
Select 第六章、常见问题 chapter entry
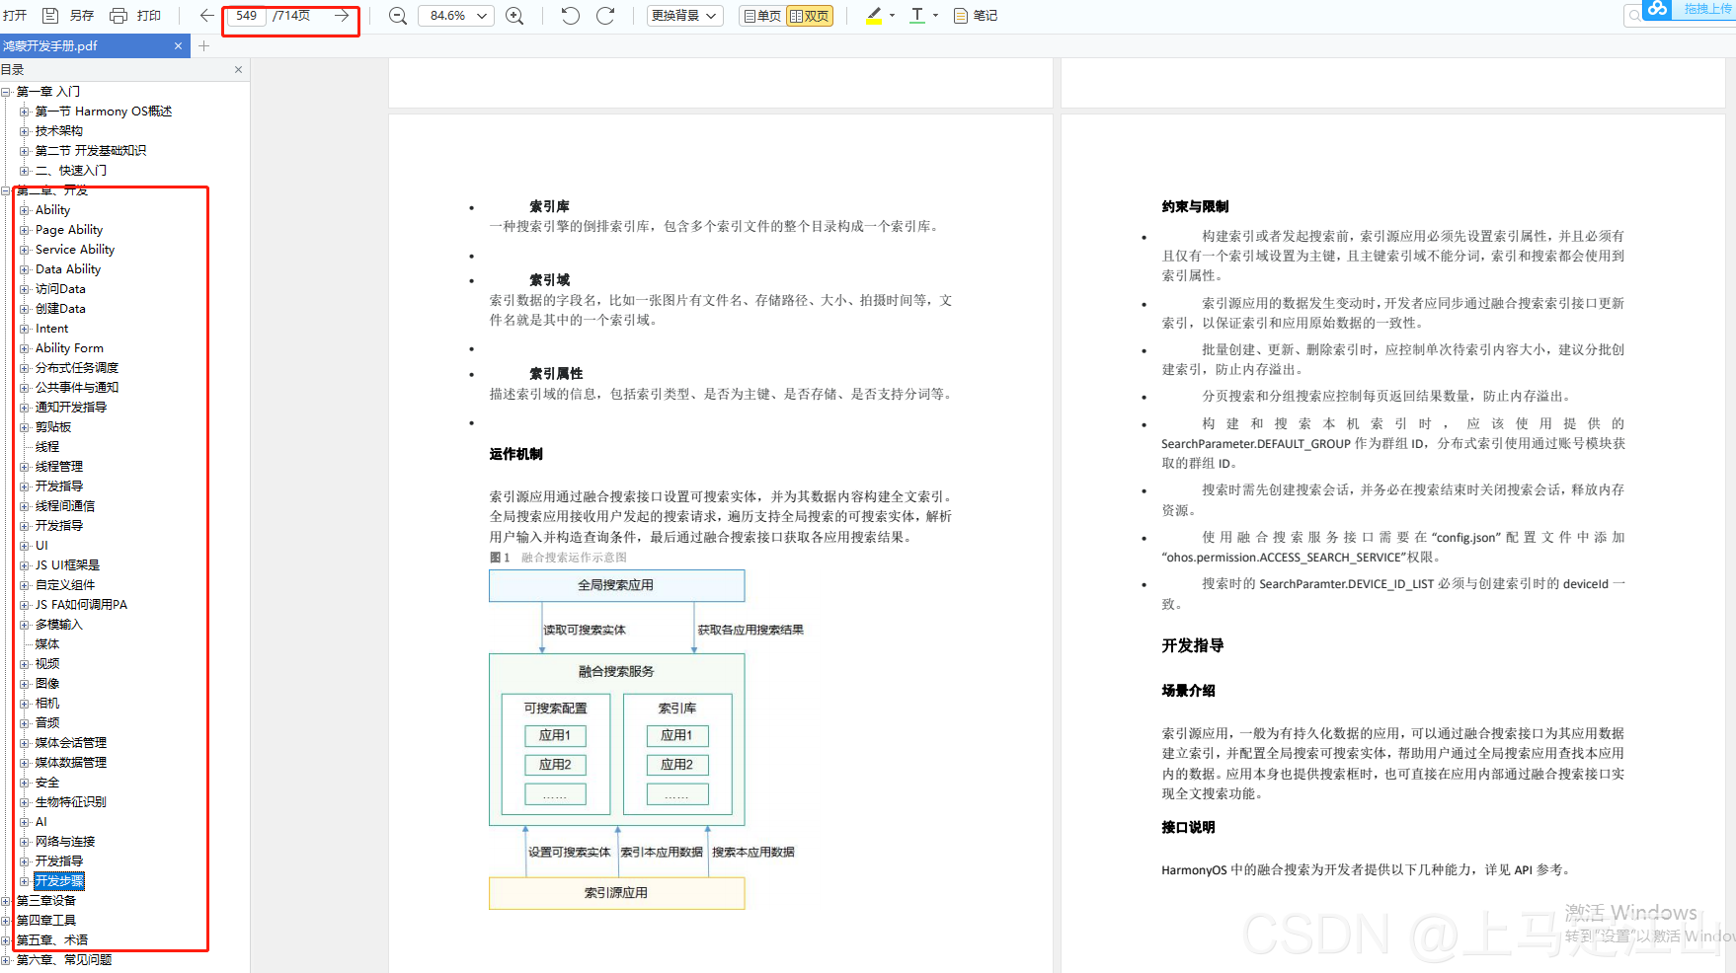(x=64, y=960)
